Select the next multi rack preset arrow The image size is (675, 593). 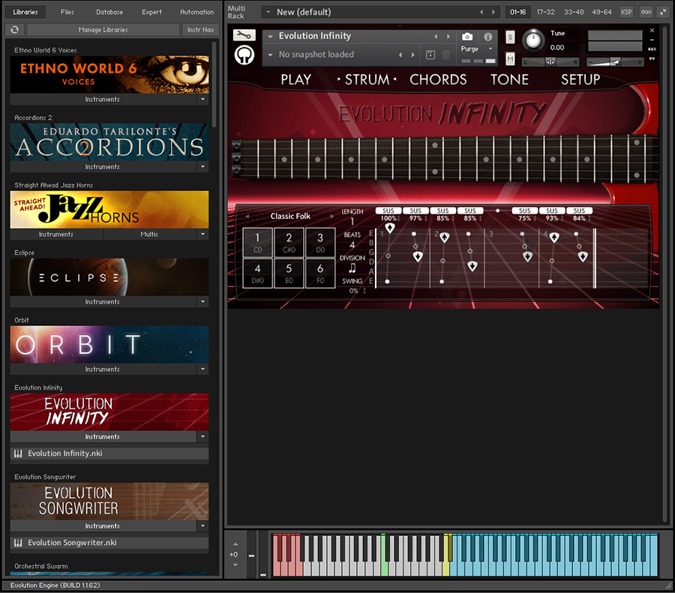493,12
